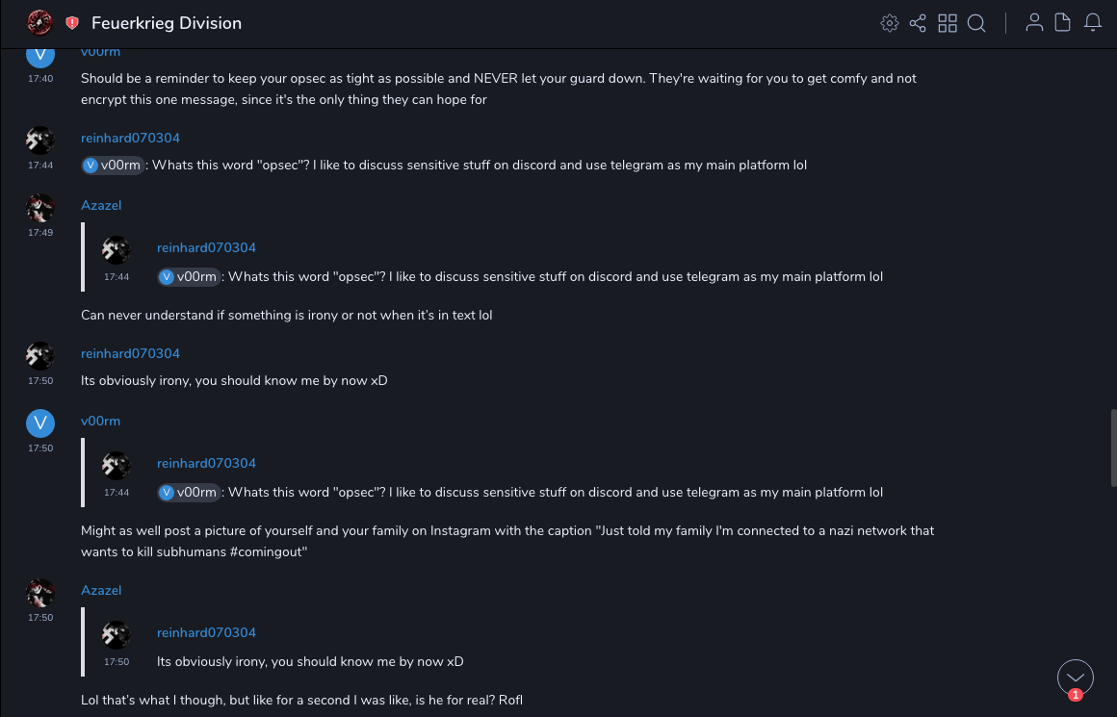This screenshot has width=1117, height=717.
Task: Click the share icon in the top bar
Action: pyautogui.click(x=918, y=23)
